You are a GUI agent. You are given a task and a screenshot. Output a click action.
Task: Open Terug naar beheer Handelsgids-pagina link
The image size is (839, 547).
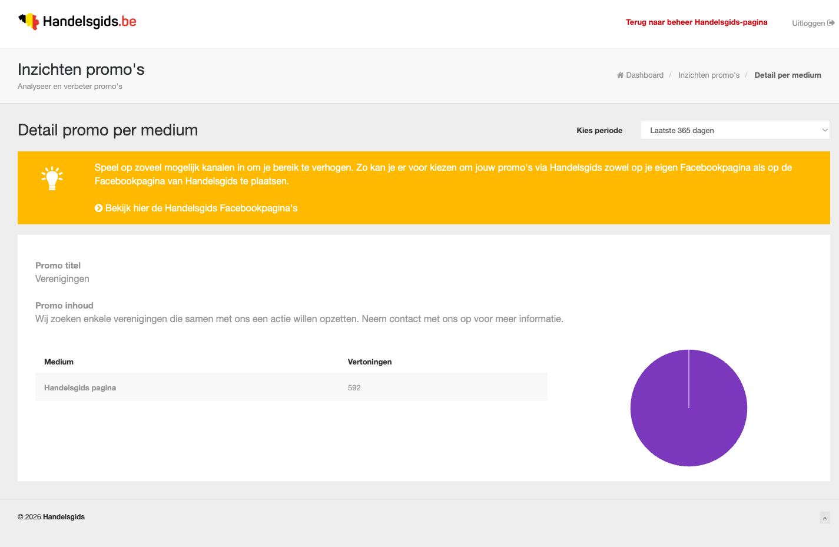tap(697, 22)
